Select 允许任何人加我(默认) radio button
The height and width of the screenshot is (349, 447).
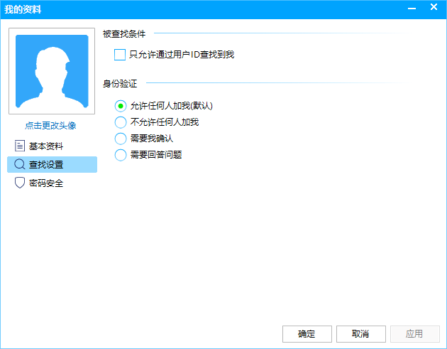121,106
